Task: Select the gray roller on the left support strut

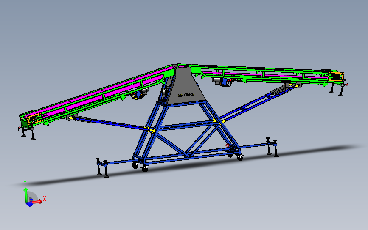Action: [70, 118]
